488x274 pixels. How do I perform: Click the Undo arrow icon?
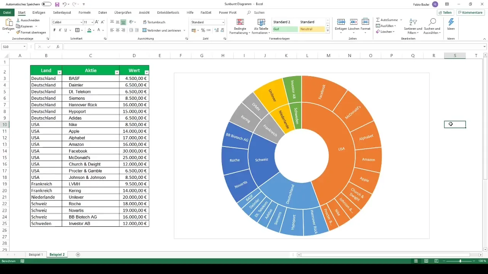point(65,4)
